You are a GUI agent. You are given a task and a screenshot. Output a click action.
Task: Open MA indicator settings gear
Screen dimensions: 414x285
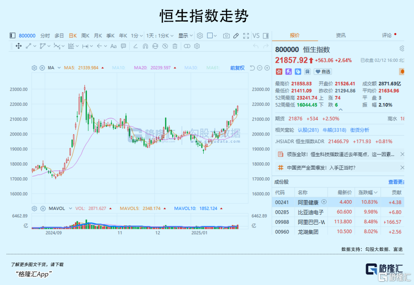click(x=34, y=68)
